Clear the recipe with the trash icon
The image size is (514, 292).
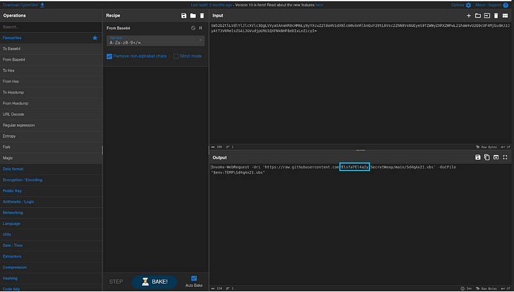pyautogui.click(x=202, y=15)
